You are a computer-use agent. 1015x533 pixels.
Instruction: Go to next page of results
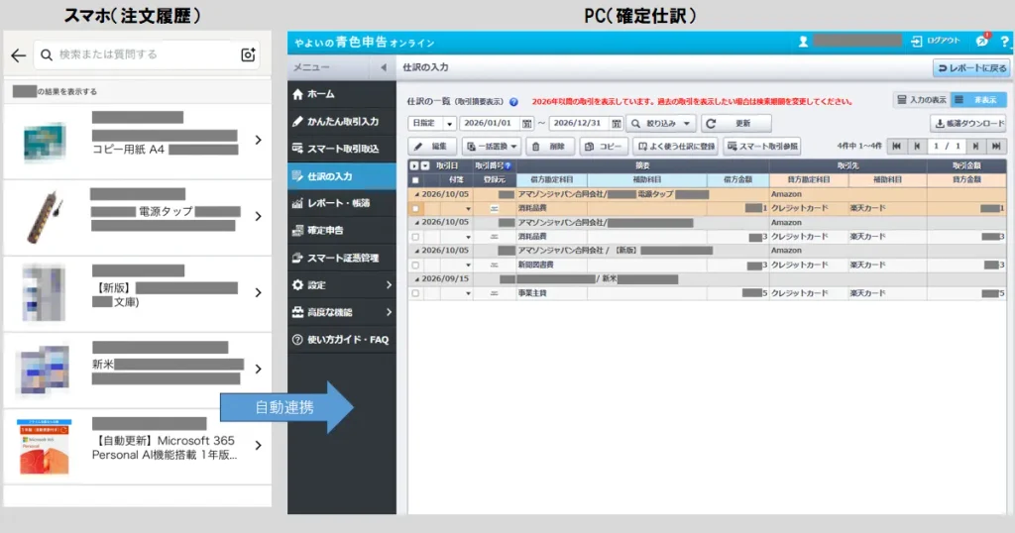coord(975,147)
